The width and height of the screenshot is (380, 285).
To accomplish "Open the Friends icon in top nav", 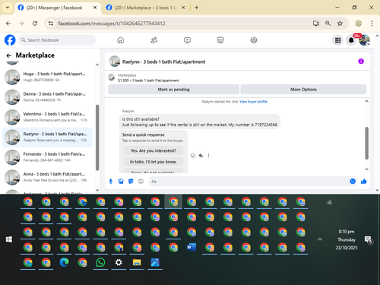I will [154, 40].
